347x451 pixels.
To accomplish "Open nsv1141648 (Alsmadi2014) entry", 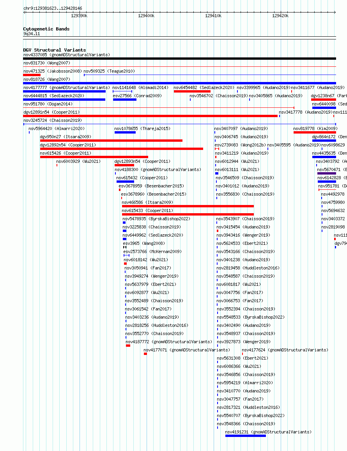I will pyautogui.click(x=140, y=87).
